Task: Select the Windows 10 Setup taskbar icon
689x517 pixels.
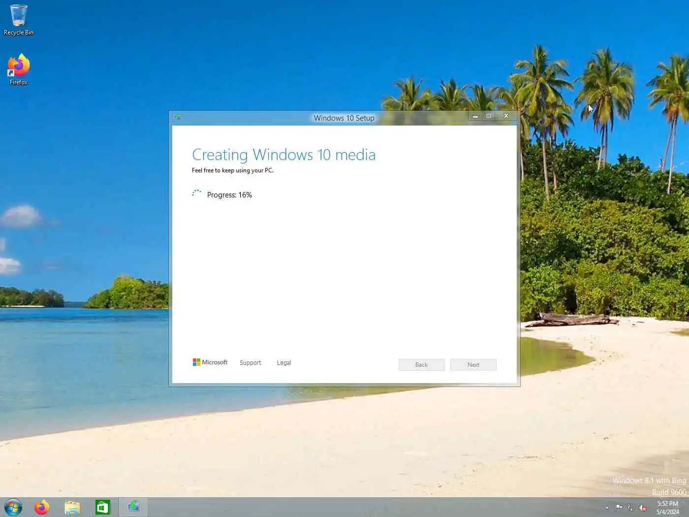Action: pos(133,507)
